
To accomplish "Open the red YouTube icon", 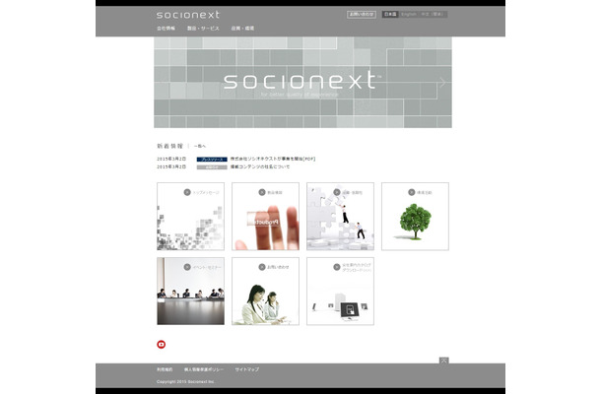I will (162, 344).
